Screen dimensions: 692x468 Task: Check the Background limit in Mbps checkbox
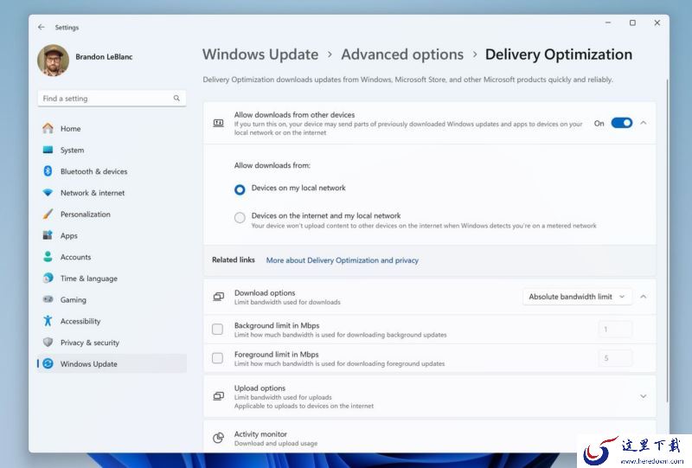tap(218, 330)
